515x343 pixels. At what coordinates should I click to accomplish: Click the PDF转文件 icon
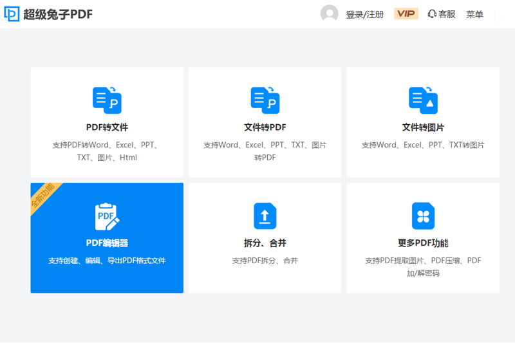tap(107, 100)
